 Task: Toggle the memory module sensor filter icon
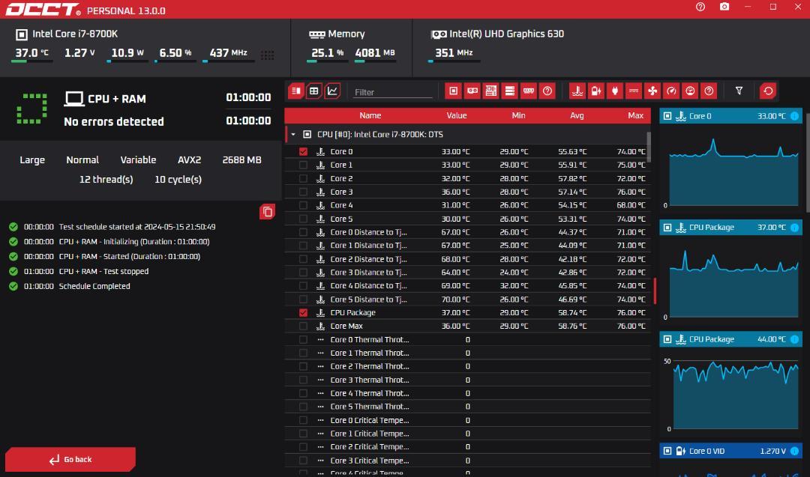tap(529, 91)
